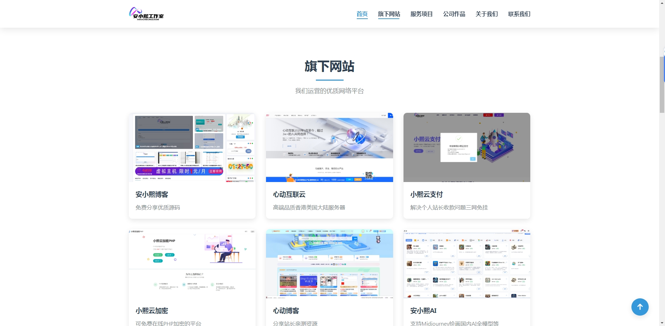Image resolution: width=665 pixels, height=326 pixels.
Task: Click the page vertical scrollbar thumb
Action: 662,84
